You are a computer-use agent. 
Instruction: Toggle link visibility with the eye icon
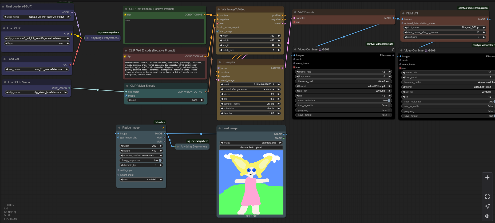click(x=487, y=216)
